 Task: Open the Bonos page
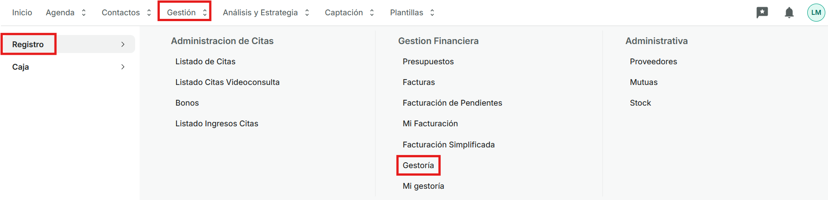187,103
